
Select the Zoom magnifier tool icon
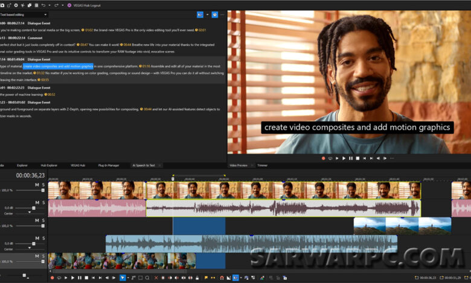pos(147,278)
